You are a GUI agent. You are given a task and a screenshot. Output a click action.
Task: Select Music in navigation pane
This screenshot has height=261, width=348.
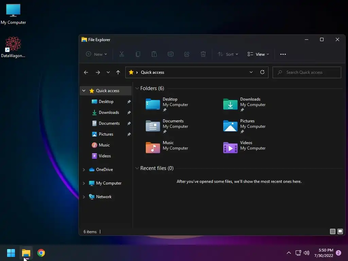(104, 145)
